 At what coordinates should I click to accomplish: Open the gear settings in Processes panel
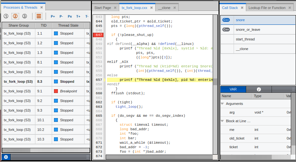tap(6, 157)
